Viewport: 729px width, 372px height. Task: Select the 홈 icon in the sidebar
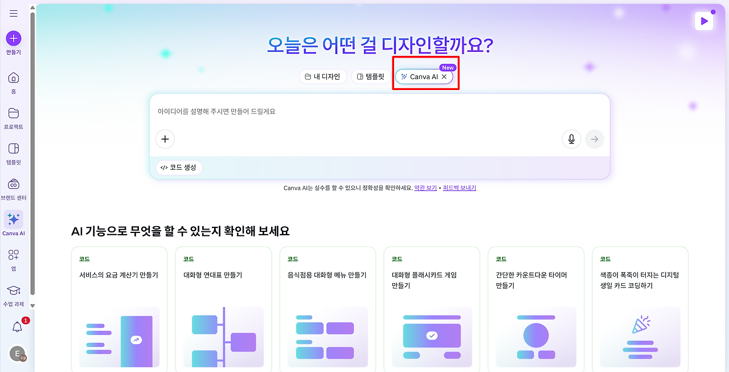[x=13, y=78]
